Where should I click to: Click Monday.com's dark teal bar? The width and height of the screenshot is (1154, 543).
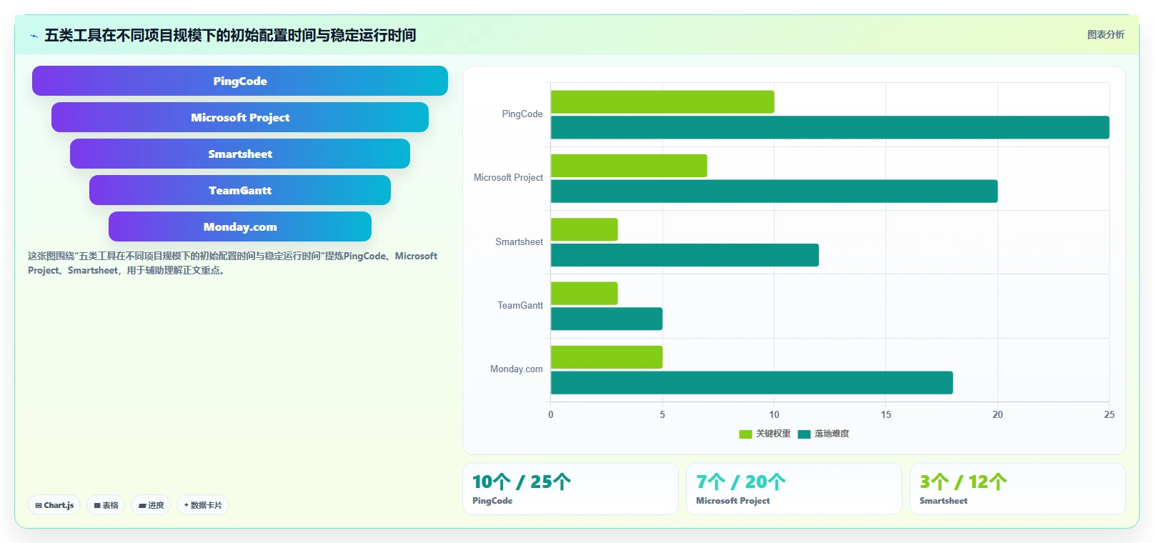(752, 383)
